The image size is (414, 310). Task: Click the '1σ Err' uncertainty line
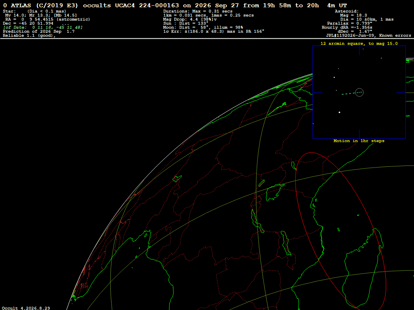[x=213, y=31]
